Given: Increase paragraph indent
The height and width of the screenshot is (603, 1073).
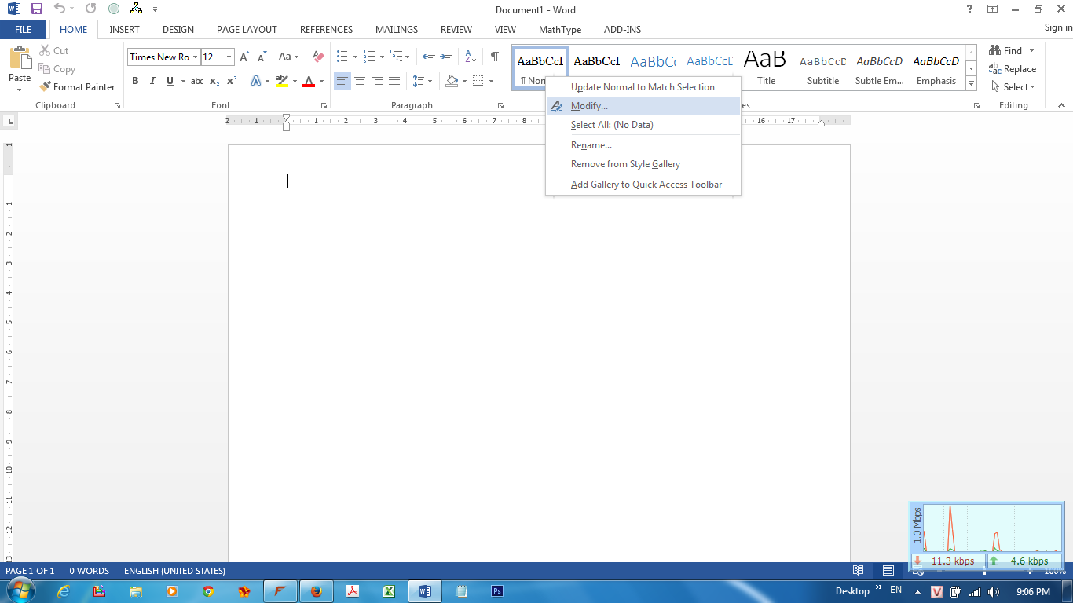Looking at the screenshot, I should (x=446, y=57).
